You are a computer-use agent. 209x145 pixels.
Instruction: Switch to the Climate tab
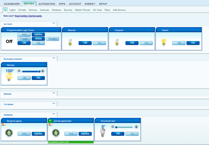22,10
